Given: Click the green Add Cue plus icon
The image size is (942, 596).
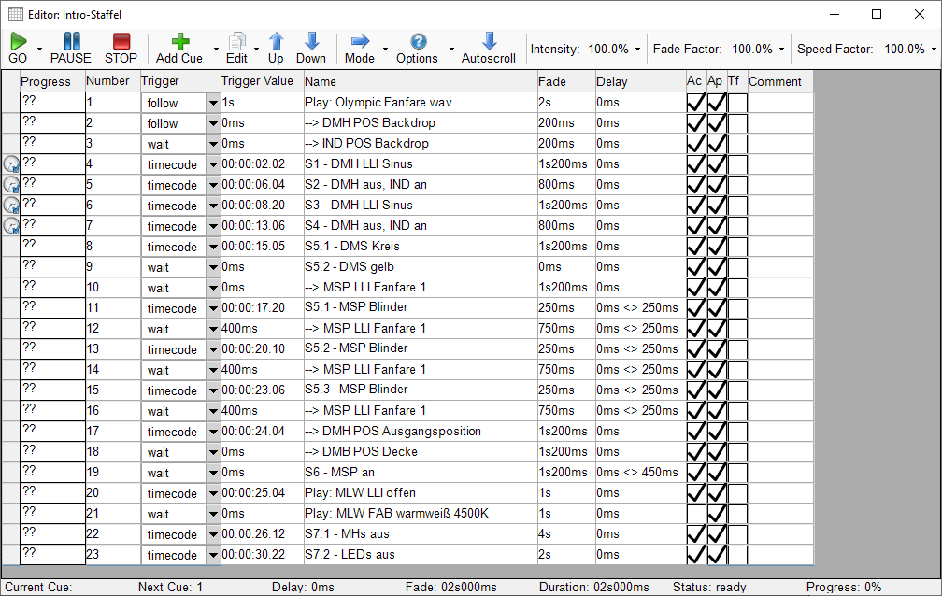Looking at the screenshot, I should coord(179,41).
